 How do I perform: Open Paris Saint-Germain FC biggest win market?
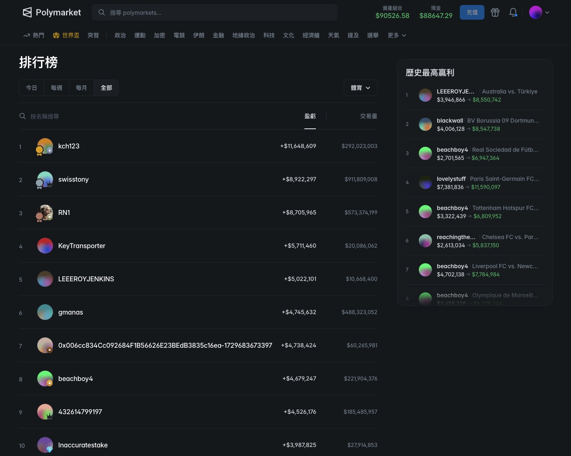[505, 179]
